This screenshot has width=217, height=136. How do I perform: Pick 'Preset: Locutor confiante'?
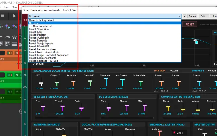pyautogui.click(x=105, y=58)
